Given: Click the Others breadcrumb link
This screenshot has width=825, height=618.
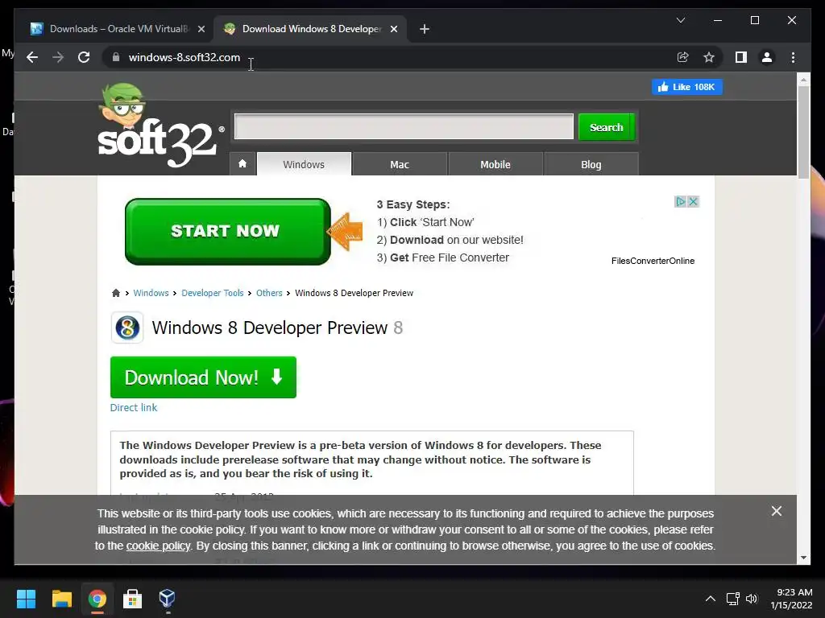Looking at the screenshot, I should (269, 293).
